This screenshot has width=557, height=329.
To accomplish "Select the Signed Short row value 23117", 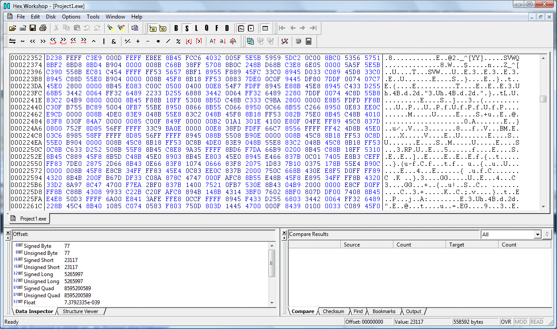I will [71, 260].
